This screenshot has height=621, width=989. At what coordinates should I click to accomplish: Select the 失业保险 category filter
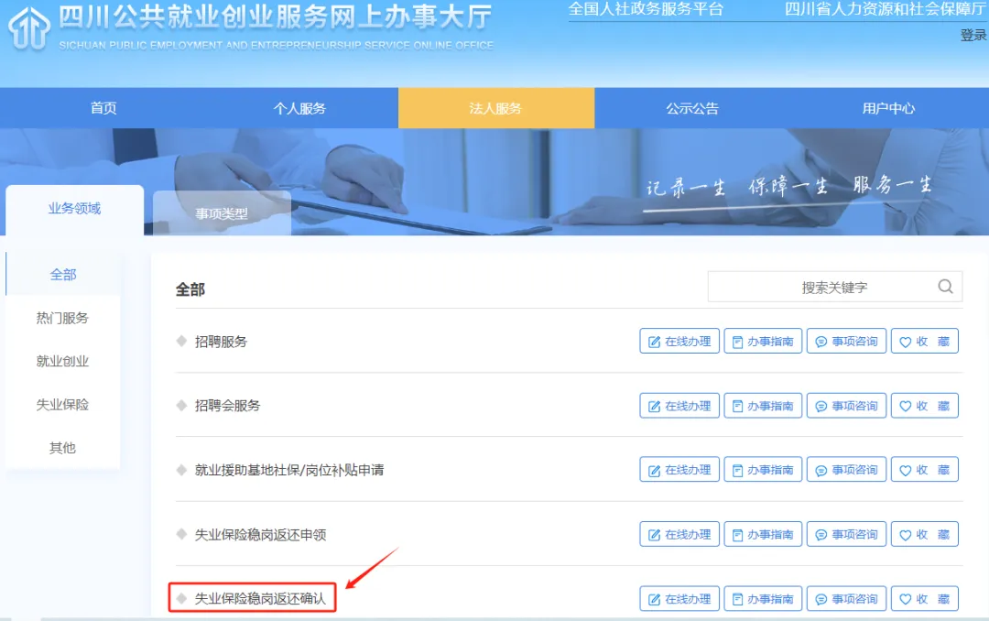point(61,404)
